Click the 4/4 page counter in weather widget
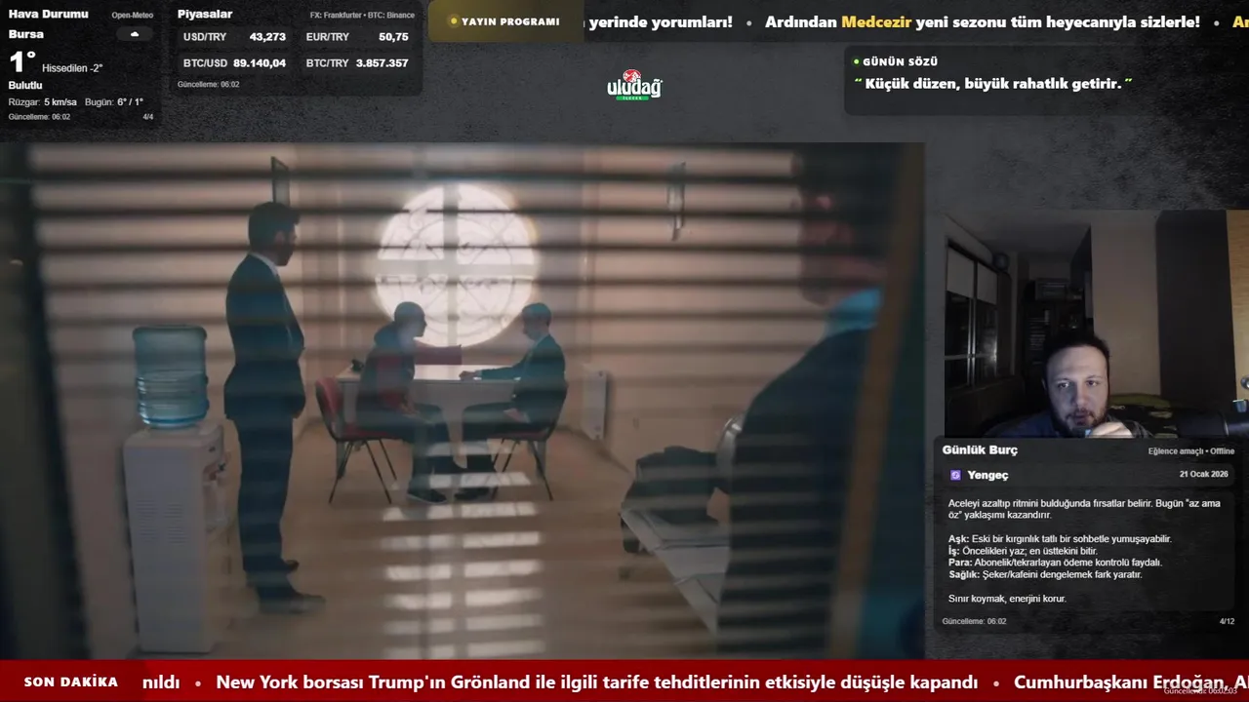This screenshot has height=702, width=1249. click(x=148, y=117)
